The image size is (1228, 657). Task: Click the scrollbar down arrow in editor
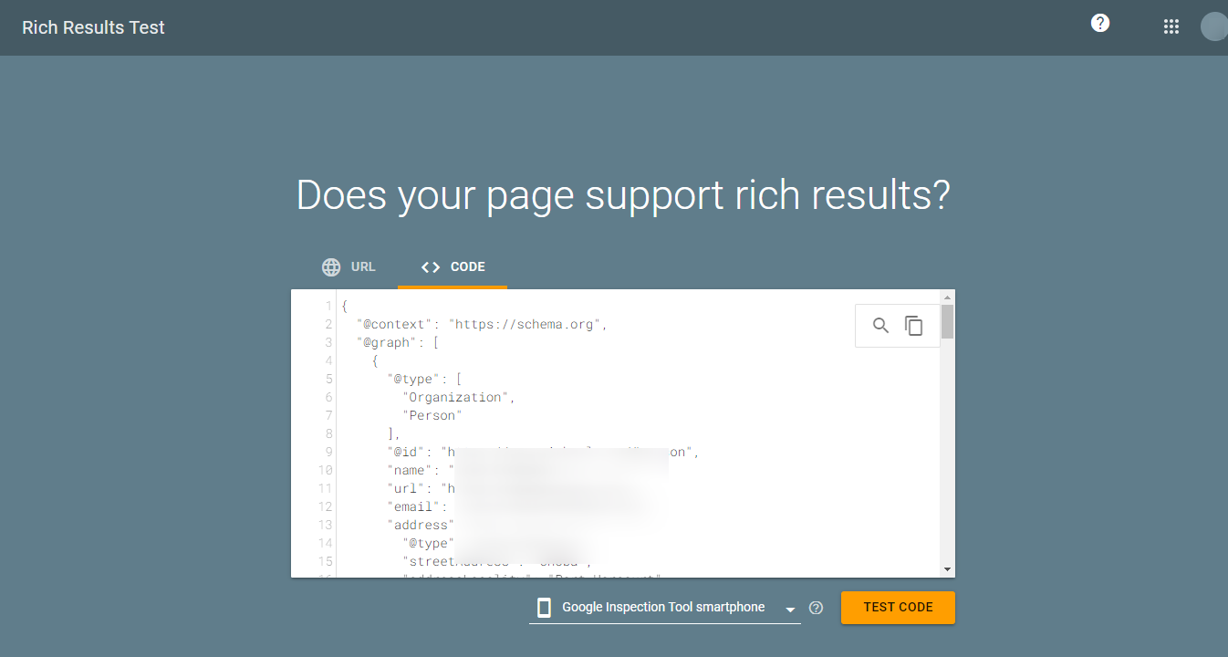948,569
